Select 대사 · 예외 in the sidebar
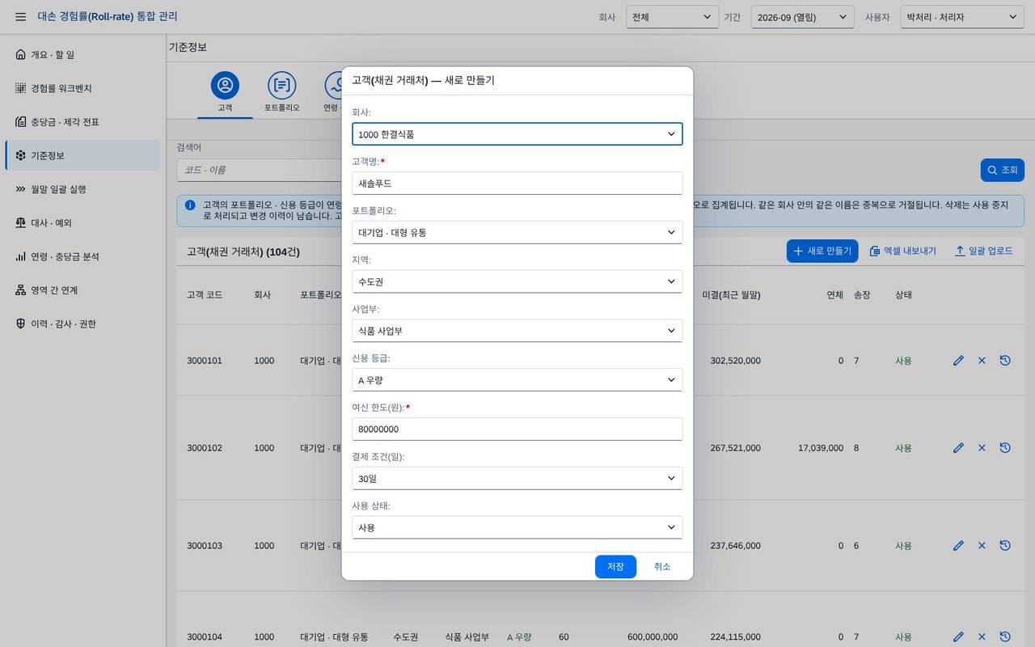 click(x=82, y=222)
